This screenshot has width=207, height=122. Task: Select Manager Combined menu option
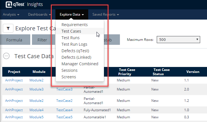click(x=80, y=64)
